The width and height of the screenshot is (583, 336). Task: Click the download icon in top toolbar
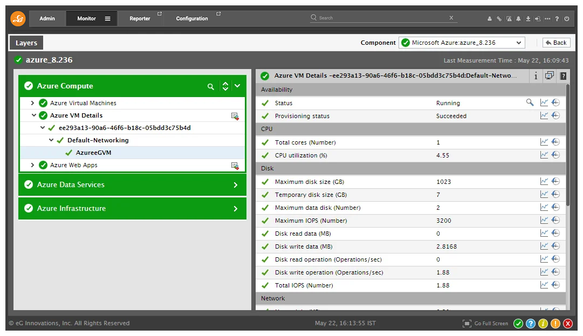pos(528,18)
